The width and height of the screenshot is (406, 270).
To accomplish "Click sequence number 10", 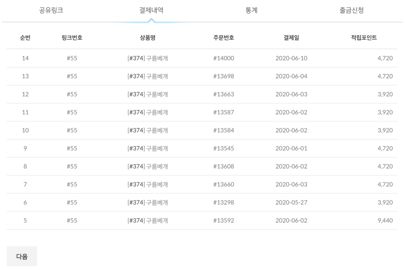I will pyautogui.click(x=25, y=130).
